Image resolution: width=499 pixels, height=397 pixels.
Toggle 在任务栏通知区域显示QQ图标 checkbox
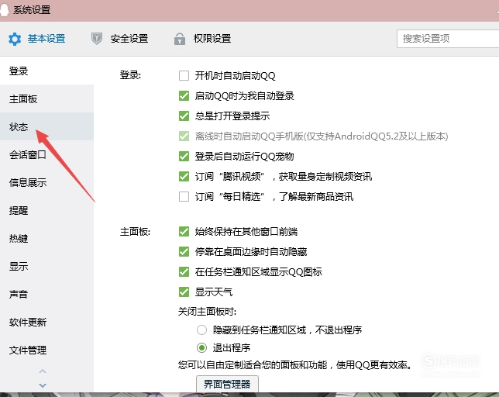184,272
